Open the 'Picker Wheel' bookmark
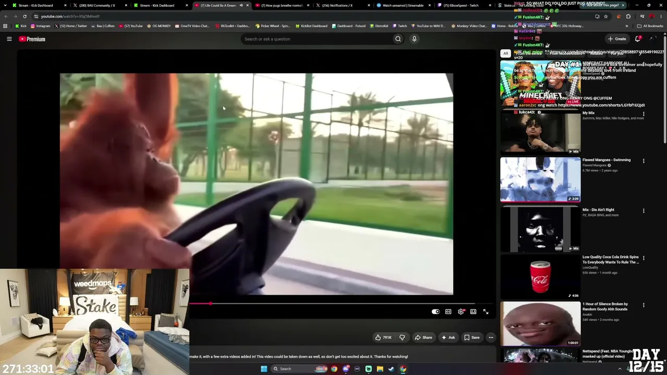Screen dimensions: 667x375 click(272, 26)
